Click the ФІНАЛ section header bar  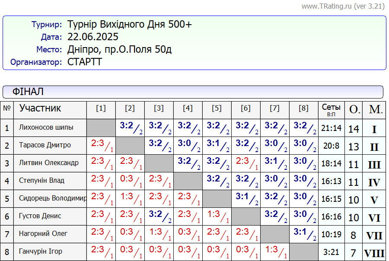193,92
